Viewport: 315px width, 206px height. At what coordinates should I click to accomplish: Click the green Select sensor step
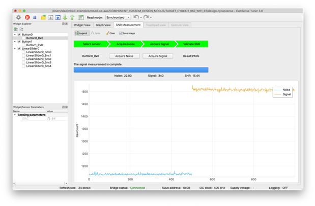[92, 44]
